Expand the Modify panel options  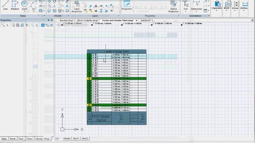69,16
